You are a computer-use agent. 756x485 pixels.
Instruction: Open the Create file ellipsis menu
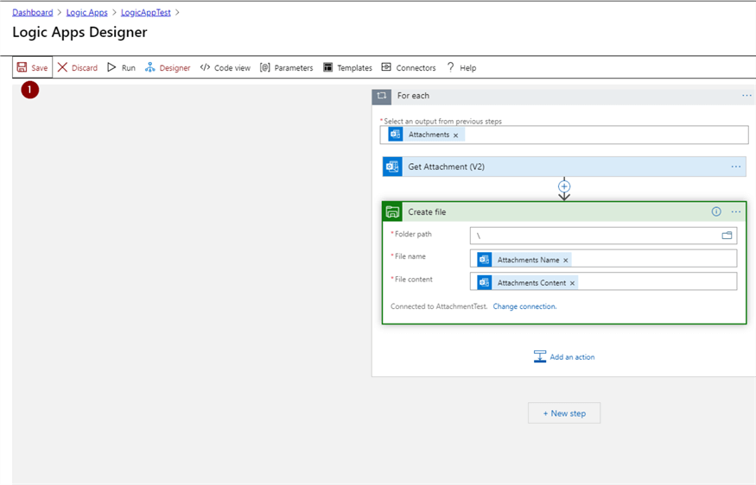[735, 212]
